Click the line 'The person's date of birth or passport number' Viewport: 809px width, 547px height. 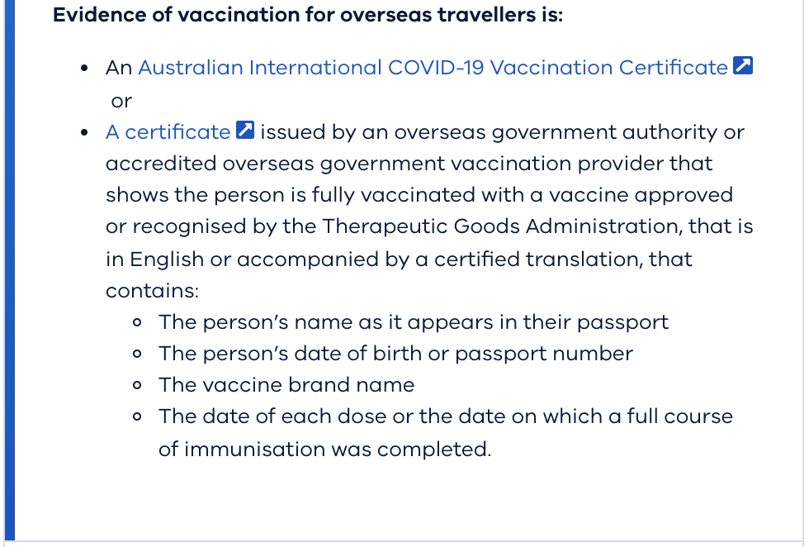click(x=395, y=354)
